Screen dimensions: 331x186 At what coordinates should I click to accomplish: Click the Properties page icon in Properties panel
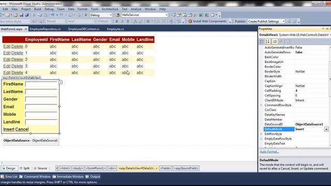[275, 41]
